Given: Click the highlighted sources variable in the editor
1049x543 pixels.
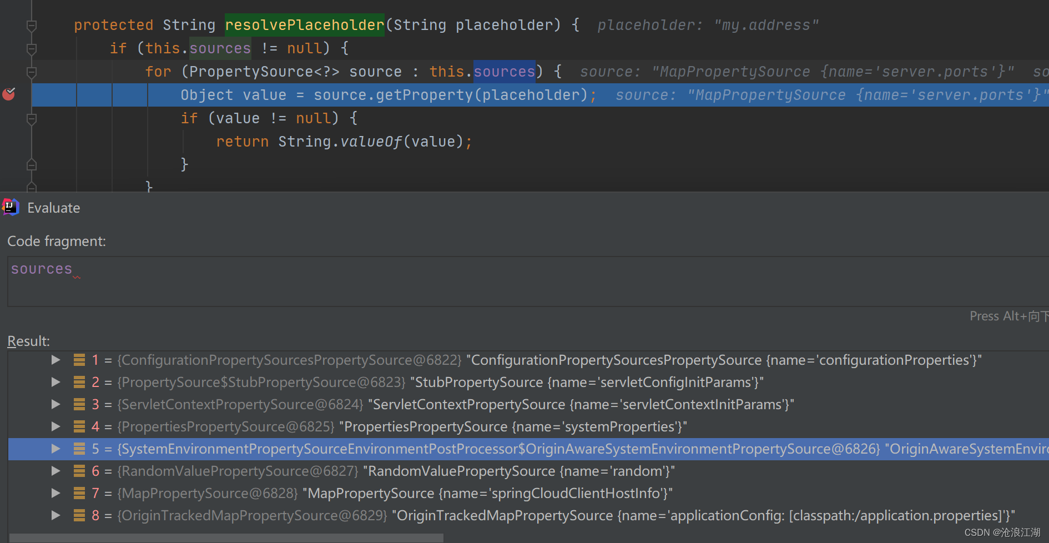Looking at the screenshot, I should tap(504, 71).
